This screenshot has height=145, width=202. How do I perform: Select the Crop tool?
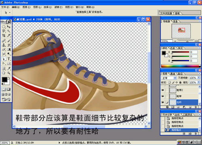tap(4, 35)
